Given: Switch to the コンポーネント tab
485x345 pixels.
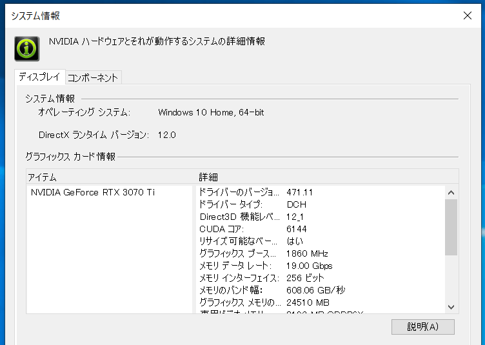Looking at the screenshot, I should point(93,77).
